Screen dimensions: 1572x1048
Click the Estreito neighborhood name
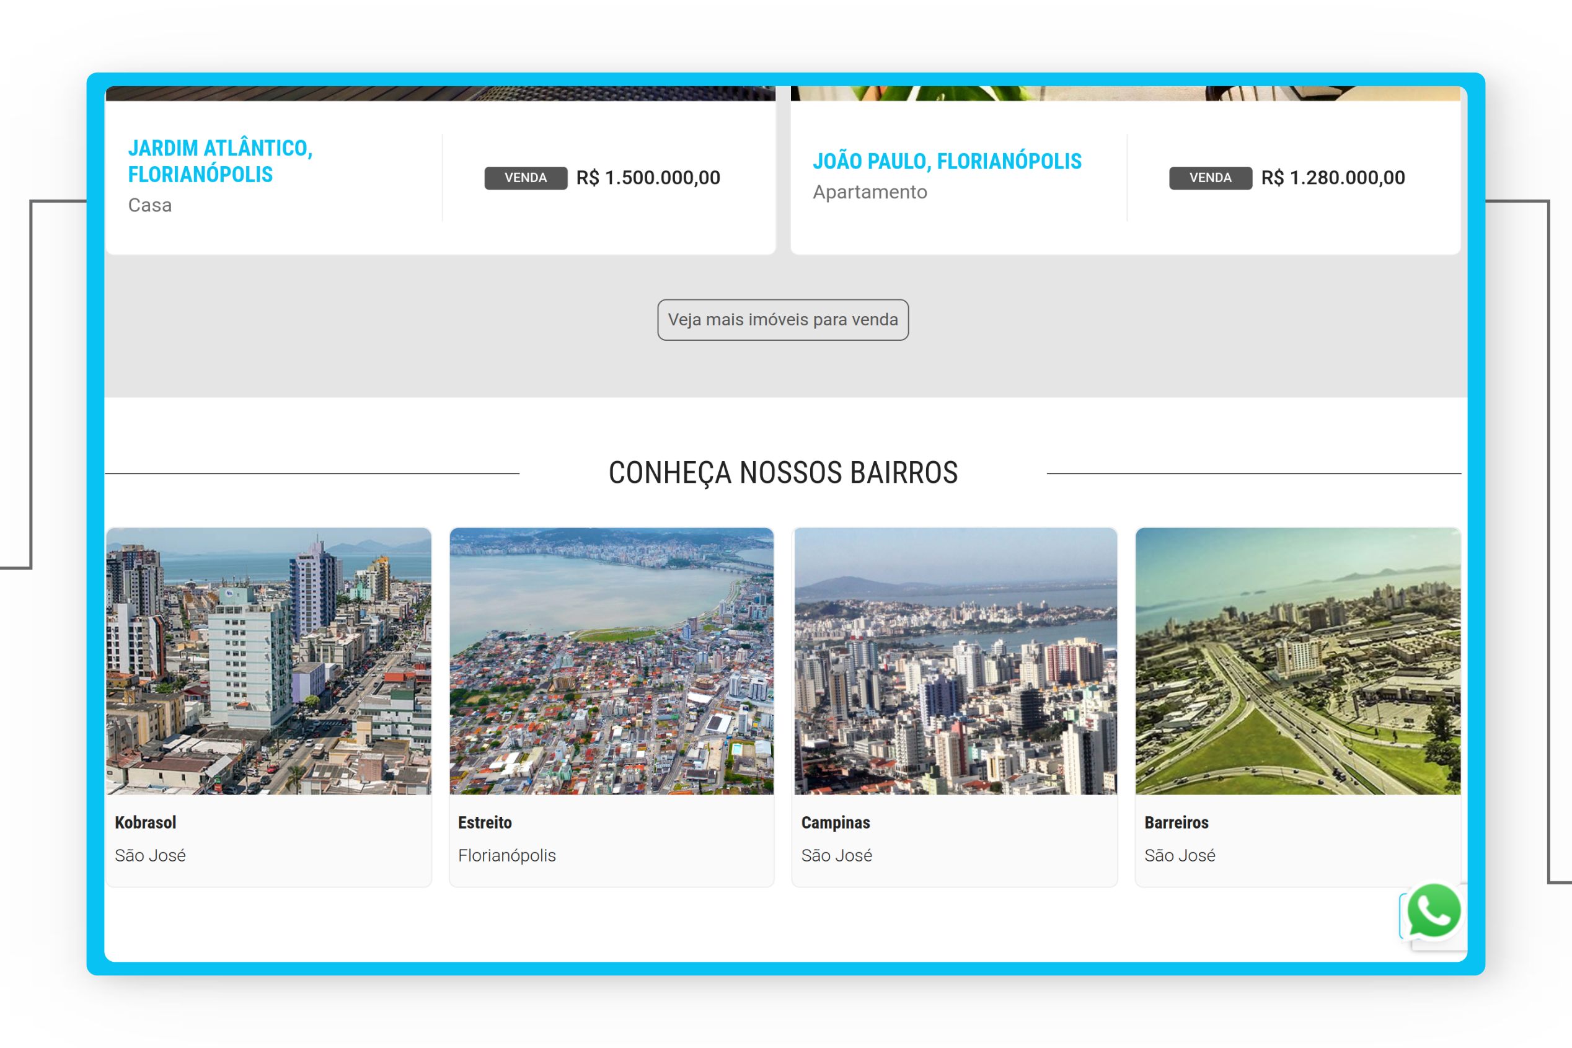485,823
